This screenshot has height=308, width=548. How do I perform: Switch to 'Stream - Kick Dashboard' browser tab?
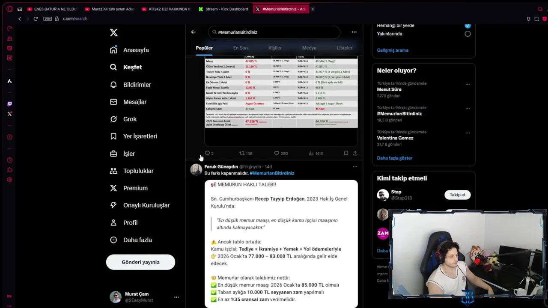pyautogui.click(x=223, y=9)
